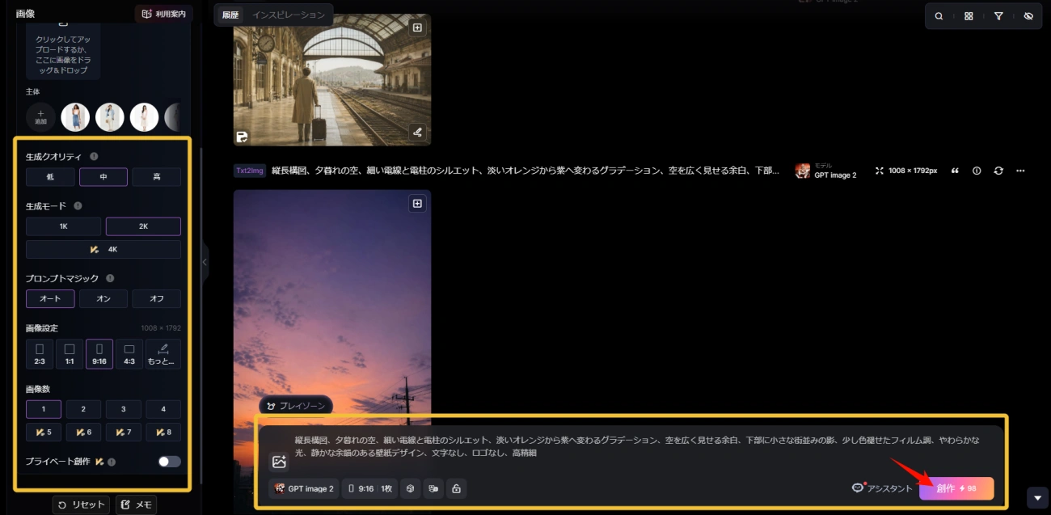Click the down-arrow scroll-to-bottom button
The width and height of the screenshot is (1051, 515).
(x=1038, y=497)
